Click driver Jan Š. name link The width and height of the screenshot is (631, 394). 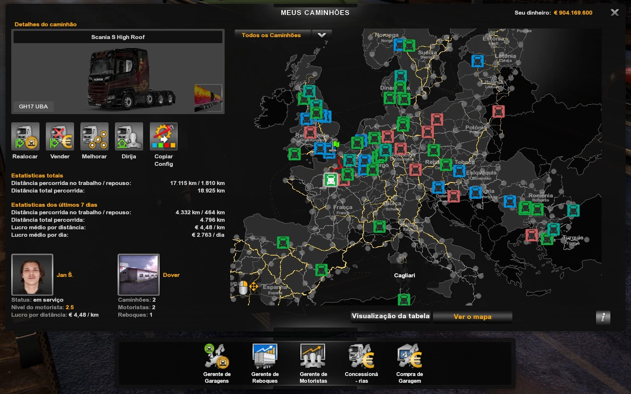point(65,275)
